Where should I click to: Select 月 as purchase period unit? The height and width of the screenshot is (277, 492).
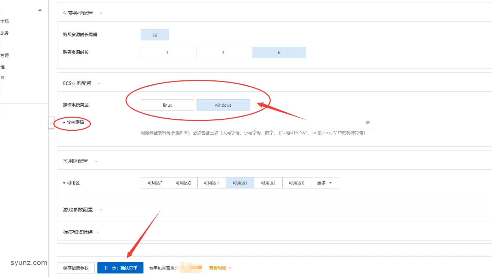(x=155, y=35)
